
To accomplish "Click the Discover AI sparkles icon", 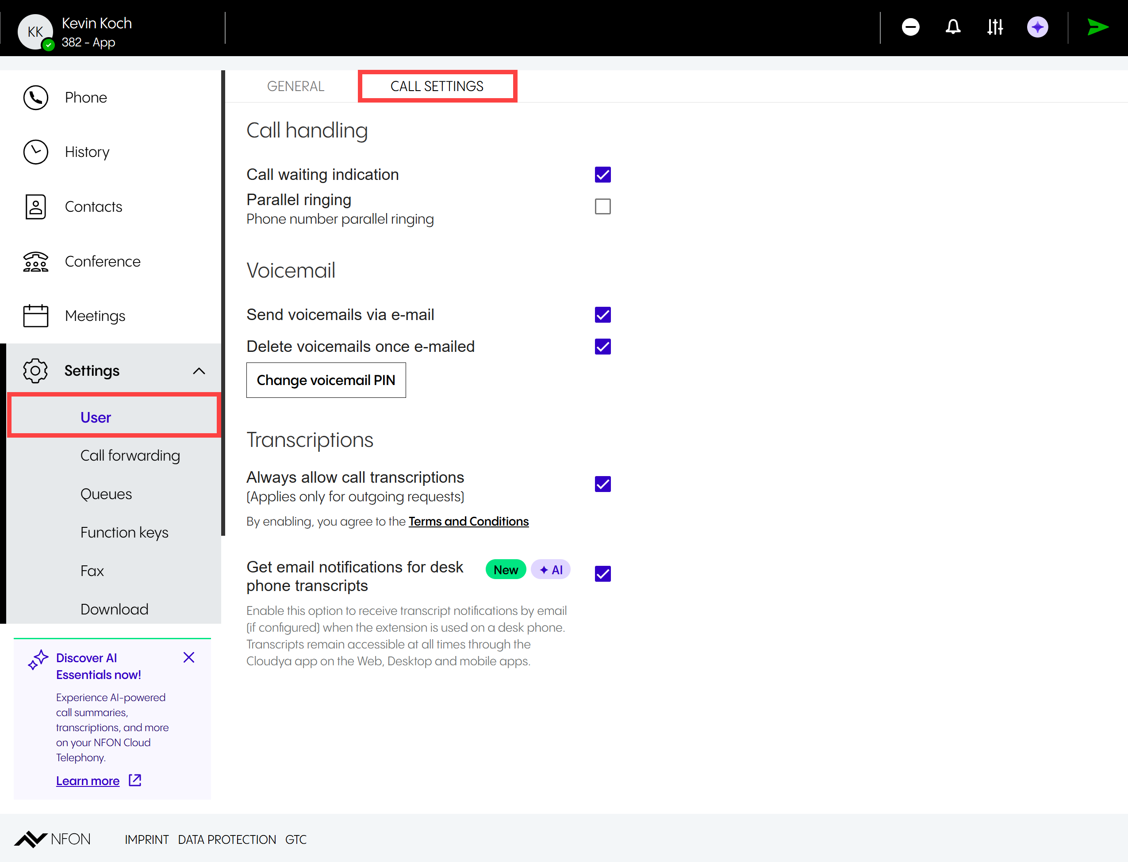I will (x=38, y=660).
